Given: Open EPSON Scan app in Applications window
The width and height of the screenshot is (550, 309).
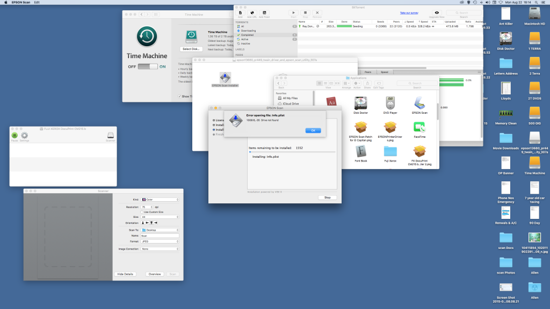Looking at the screenshot, I should 419,104.
